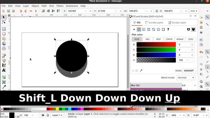Select evenodd fill rule icon
Viewport: 210px width, 118px height.
pos(188,29)
